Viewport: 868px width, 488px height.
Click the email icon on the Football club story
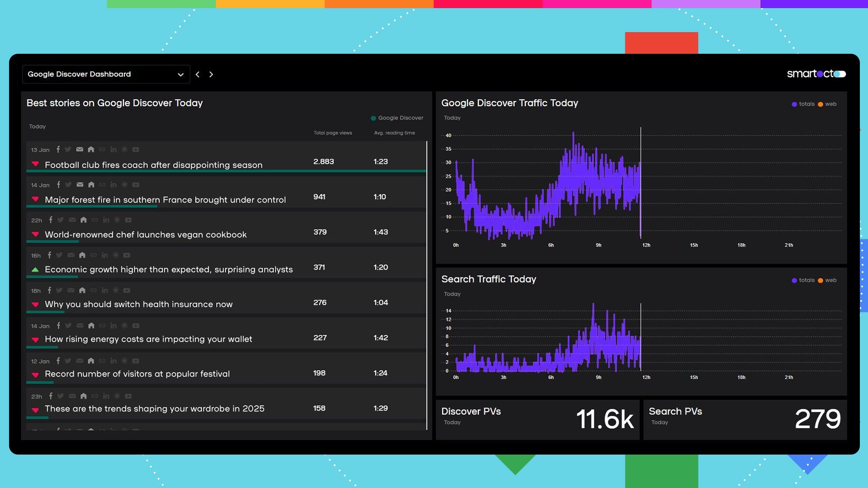(x=80, y=150)
